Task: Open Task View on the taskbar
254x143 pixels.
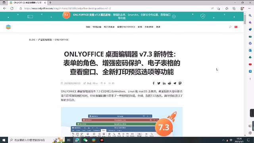Action: point(69,140)
